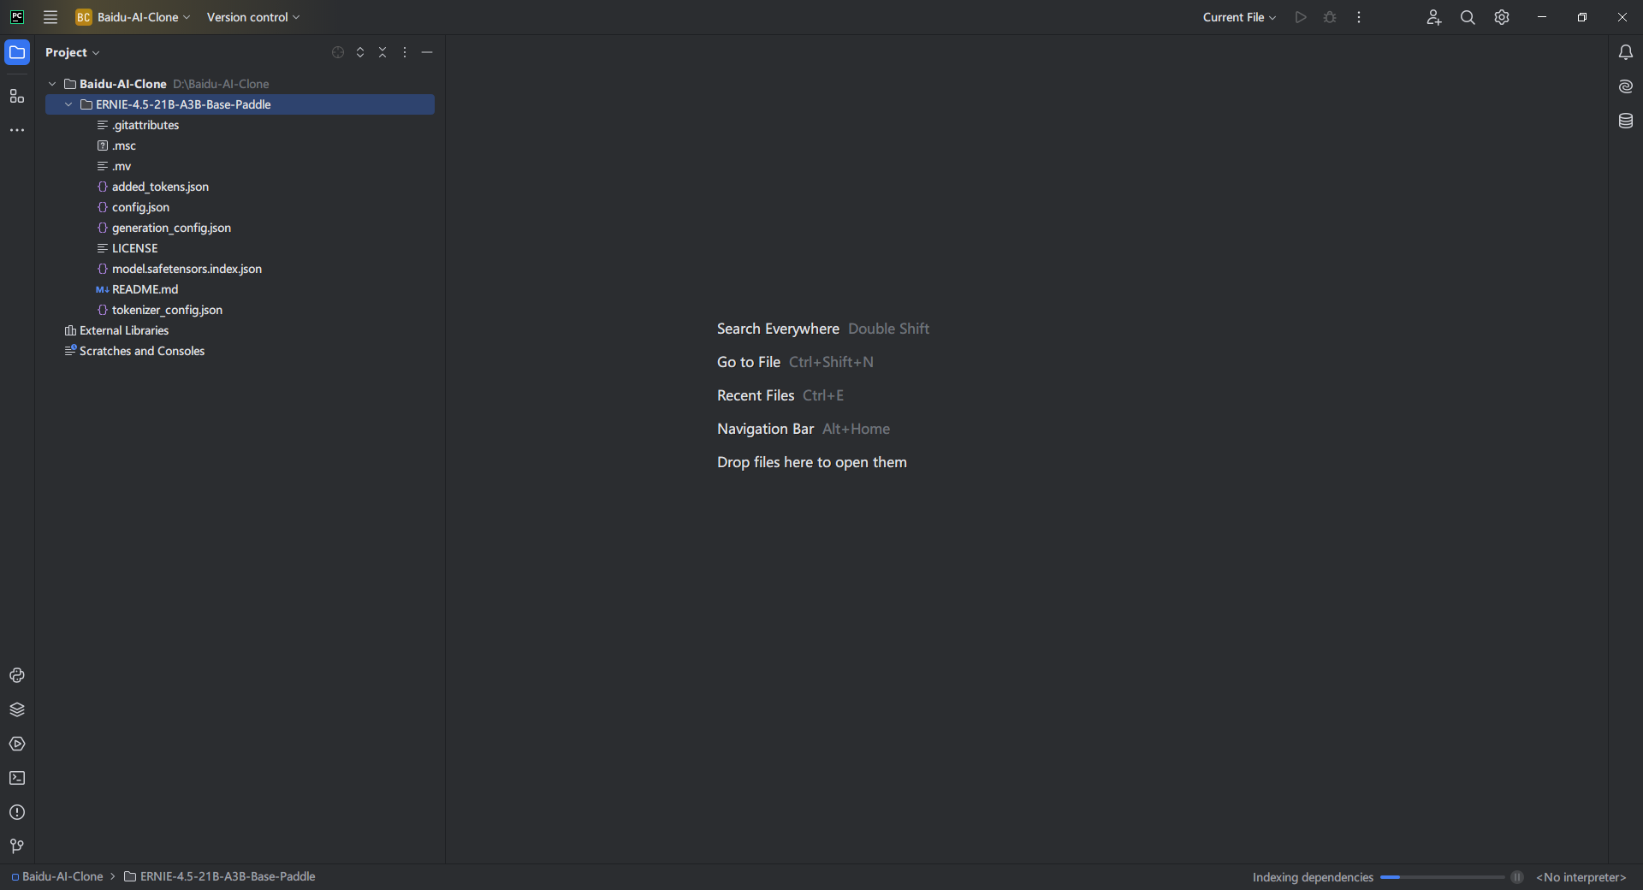This screenshot has width=1643, height=890.
Task: Click Indexing dependencies status text
Action: (x=1313, y=877)
